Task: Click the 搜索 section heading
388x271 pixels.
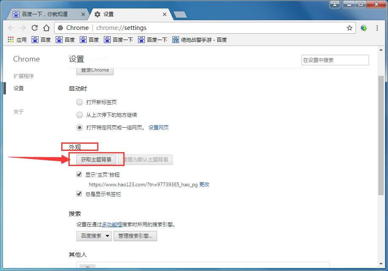Action: click(75, 214)
